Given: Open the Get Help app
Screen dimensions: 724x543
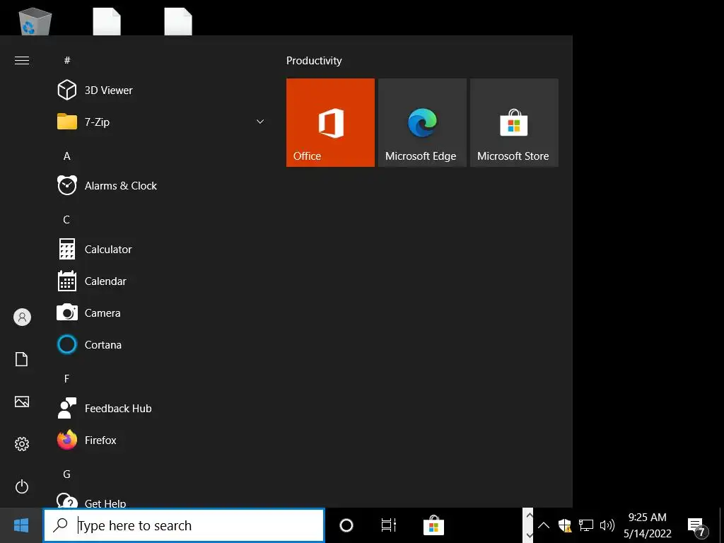Looking at the screenshot, I should [x=159, y=501].
